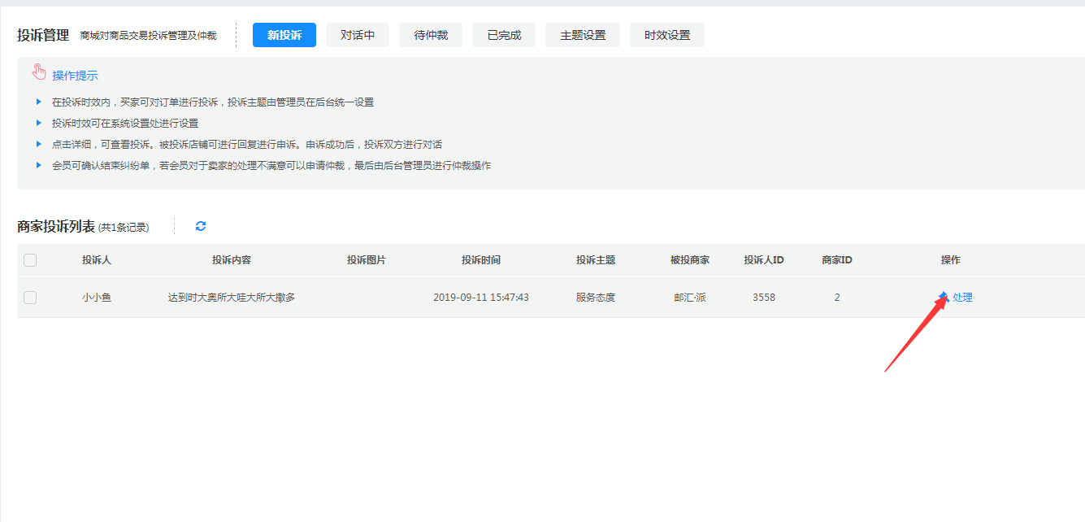Go to the 待仲裁 tab

tap(431, 35)
